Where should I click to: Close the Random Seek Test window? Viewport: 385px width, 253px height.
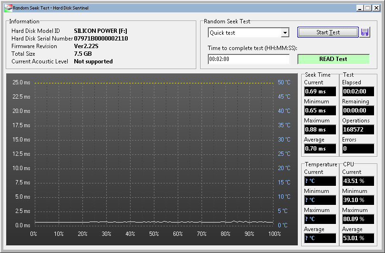[376, 8]
